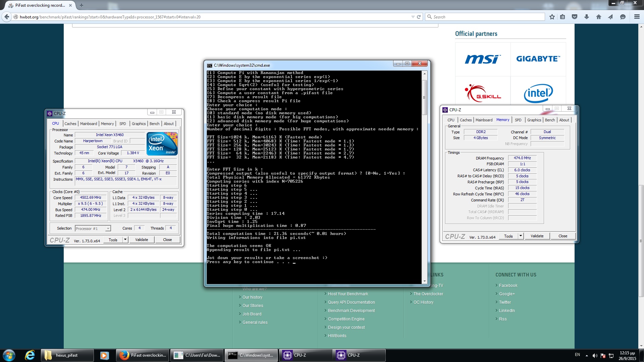Screen dimensions: 644x362
Task: Click the MSI partner logo
Action: coord(483,59)
